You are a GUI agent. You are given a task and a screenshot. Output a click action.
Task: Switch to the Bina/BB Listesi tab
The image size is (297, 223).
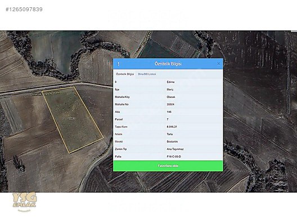coord(147,74)
